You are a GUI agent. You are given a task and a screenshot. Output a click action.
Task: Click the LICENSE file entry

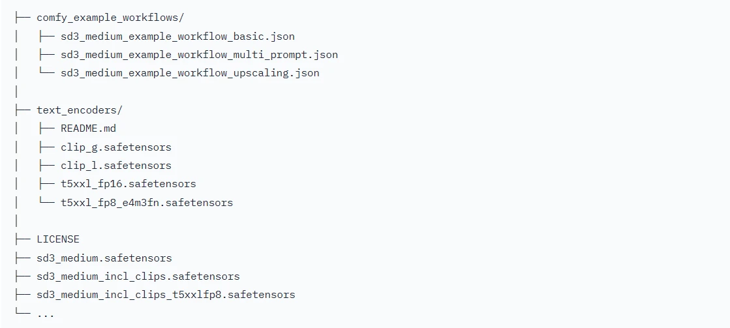click(x=58, y=239)
